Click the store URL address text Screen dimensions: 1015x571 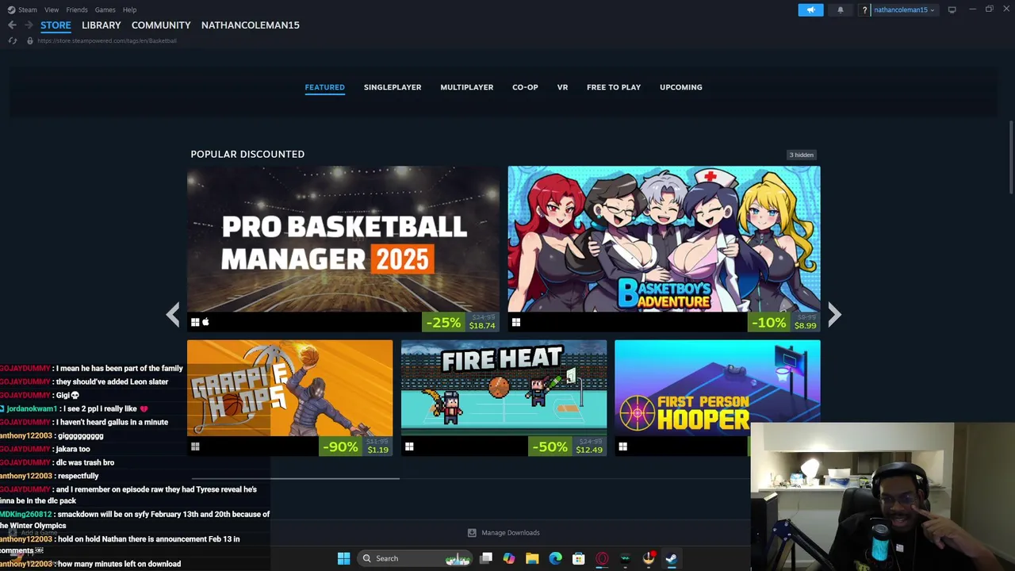pos(107,40)
